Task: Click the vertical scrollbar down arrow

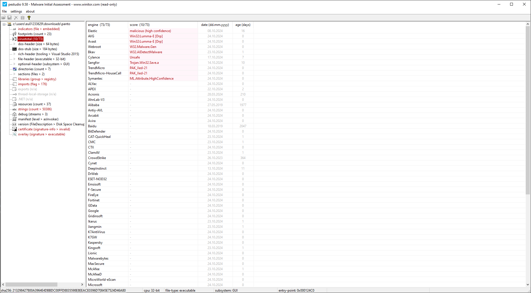Action: point(528,285)
